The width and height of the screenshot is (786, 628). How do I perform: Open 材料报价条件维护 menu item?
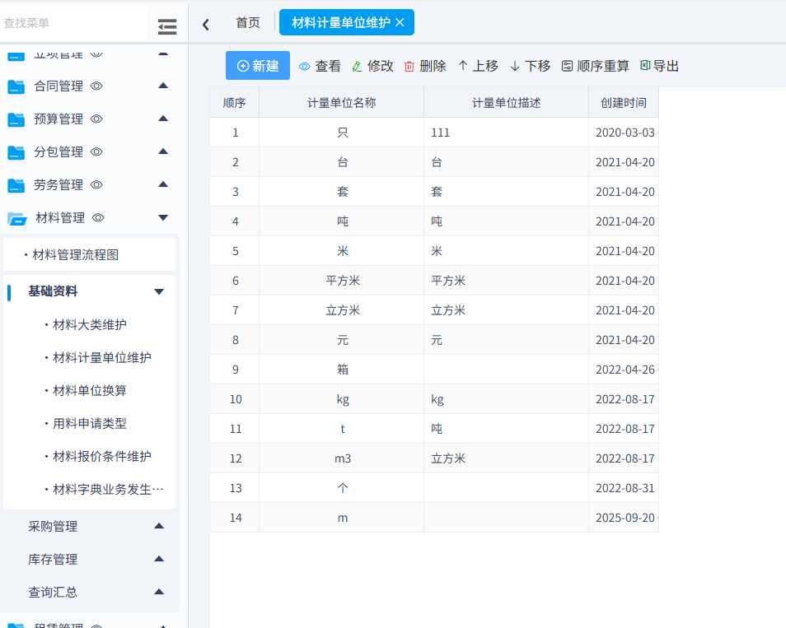coord(102,456)
